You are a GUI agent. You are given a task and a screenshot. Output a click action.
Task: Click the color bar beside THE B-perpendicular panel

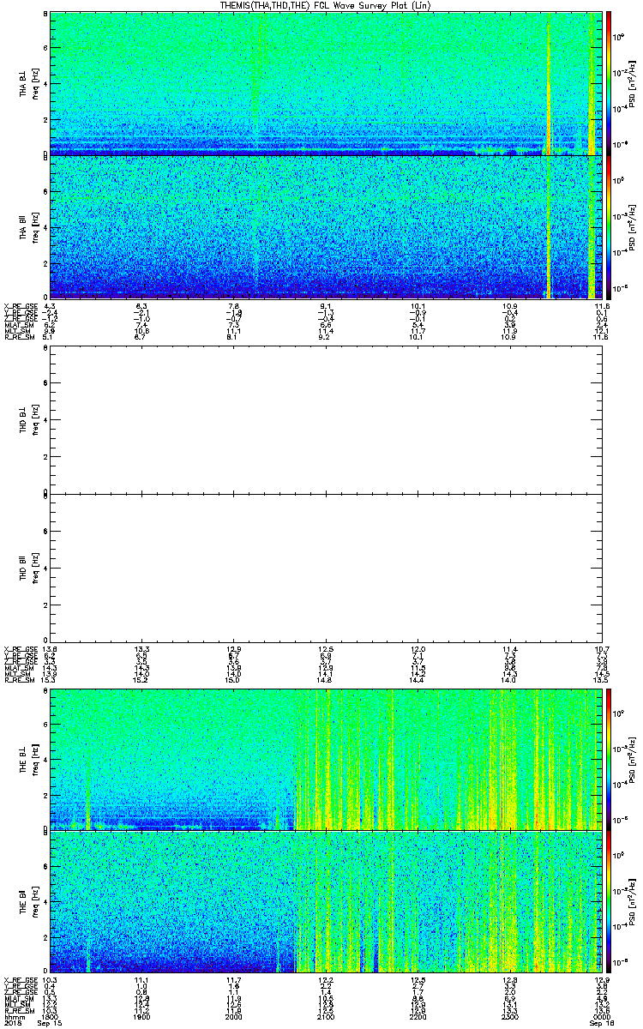tap(609, 759)
